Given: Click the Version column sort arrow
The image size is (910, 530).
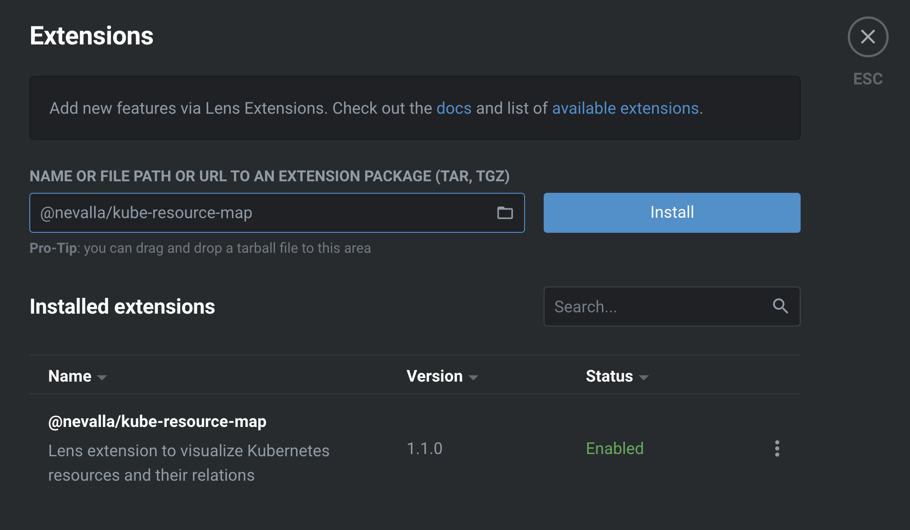Looking at the screenshot, I should [473, 378].
